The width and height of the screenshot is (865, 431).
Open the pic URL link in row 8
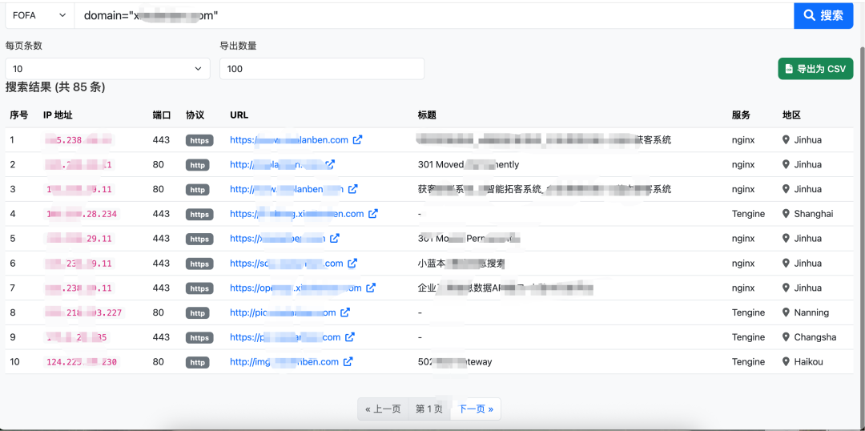click(283, 312)
